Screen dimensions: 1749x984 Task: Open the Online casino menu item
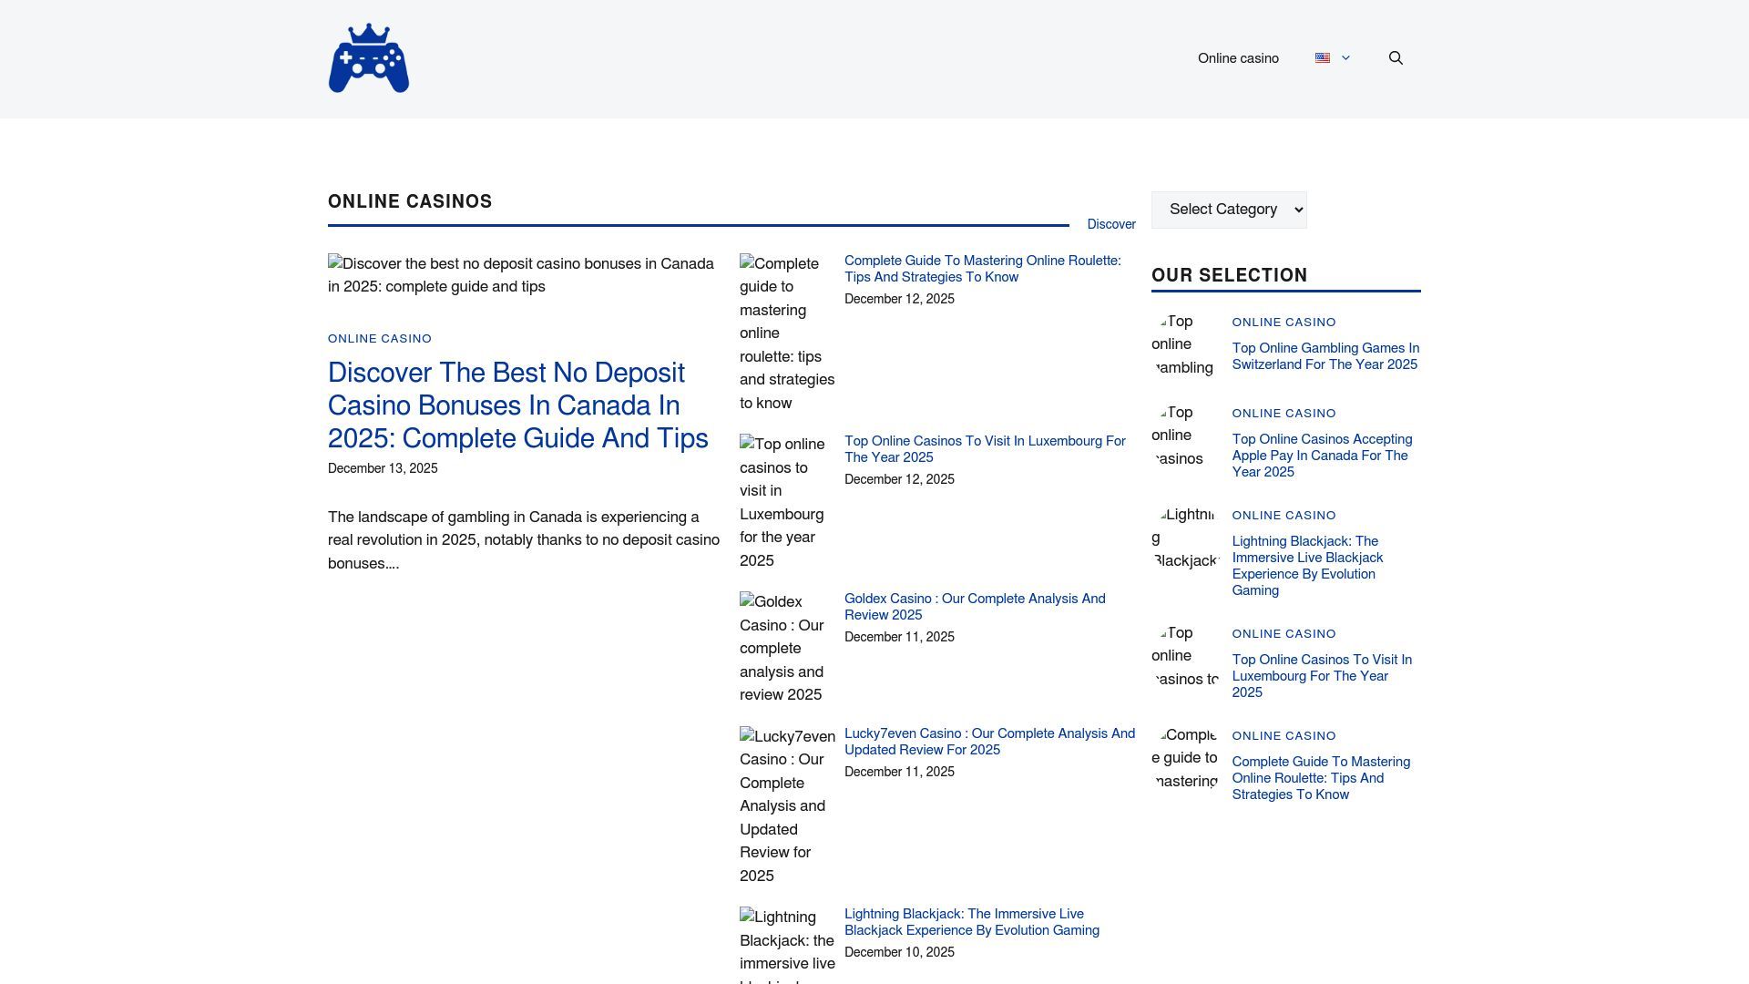(x=1238, y=58)
